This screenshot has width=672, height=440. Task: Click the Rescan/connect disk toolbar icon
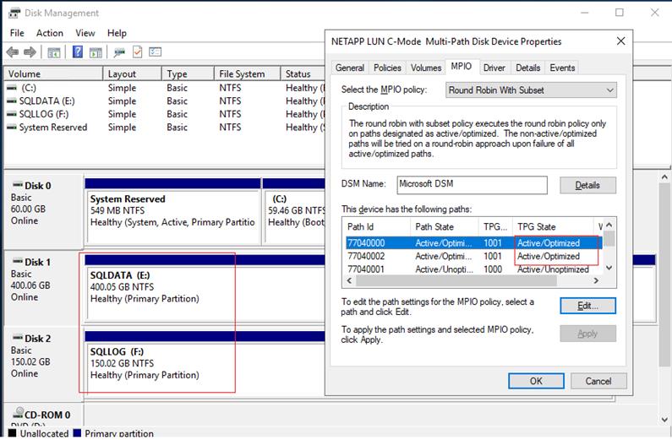[x=119, y=52]
